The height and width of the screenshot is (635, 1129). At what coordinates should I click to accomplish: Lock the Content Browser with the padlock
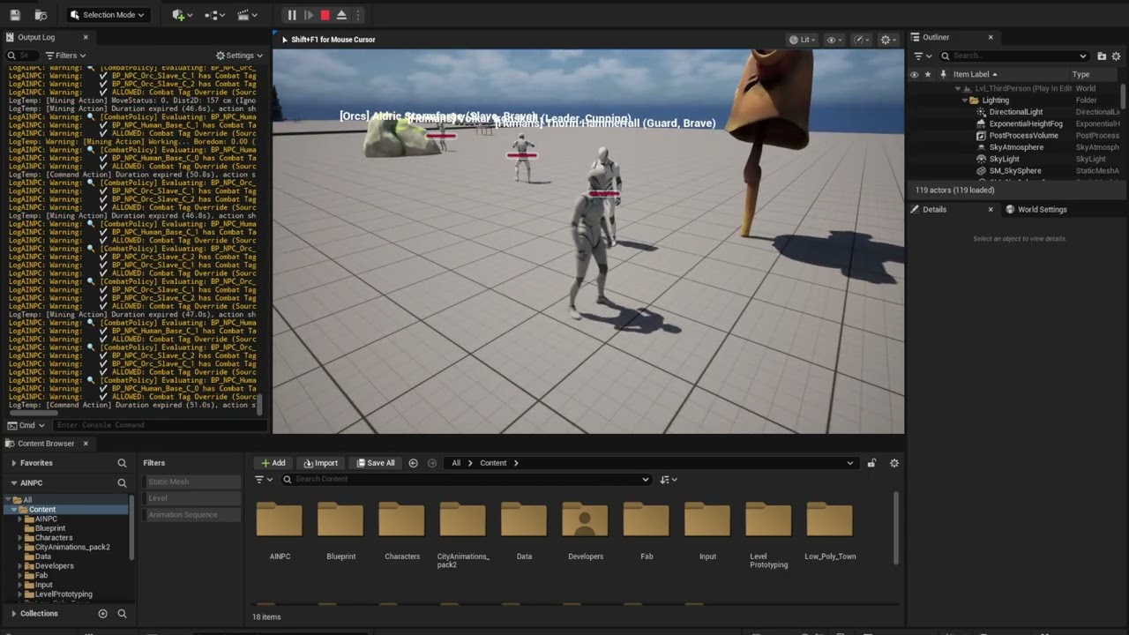pos(871,463)
